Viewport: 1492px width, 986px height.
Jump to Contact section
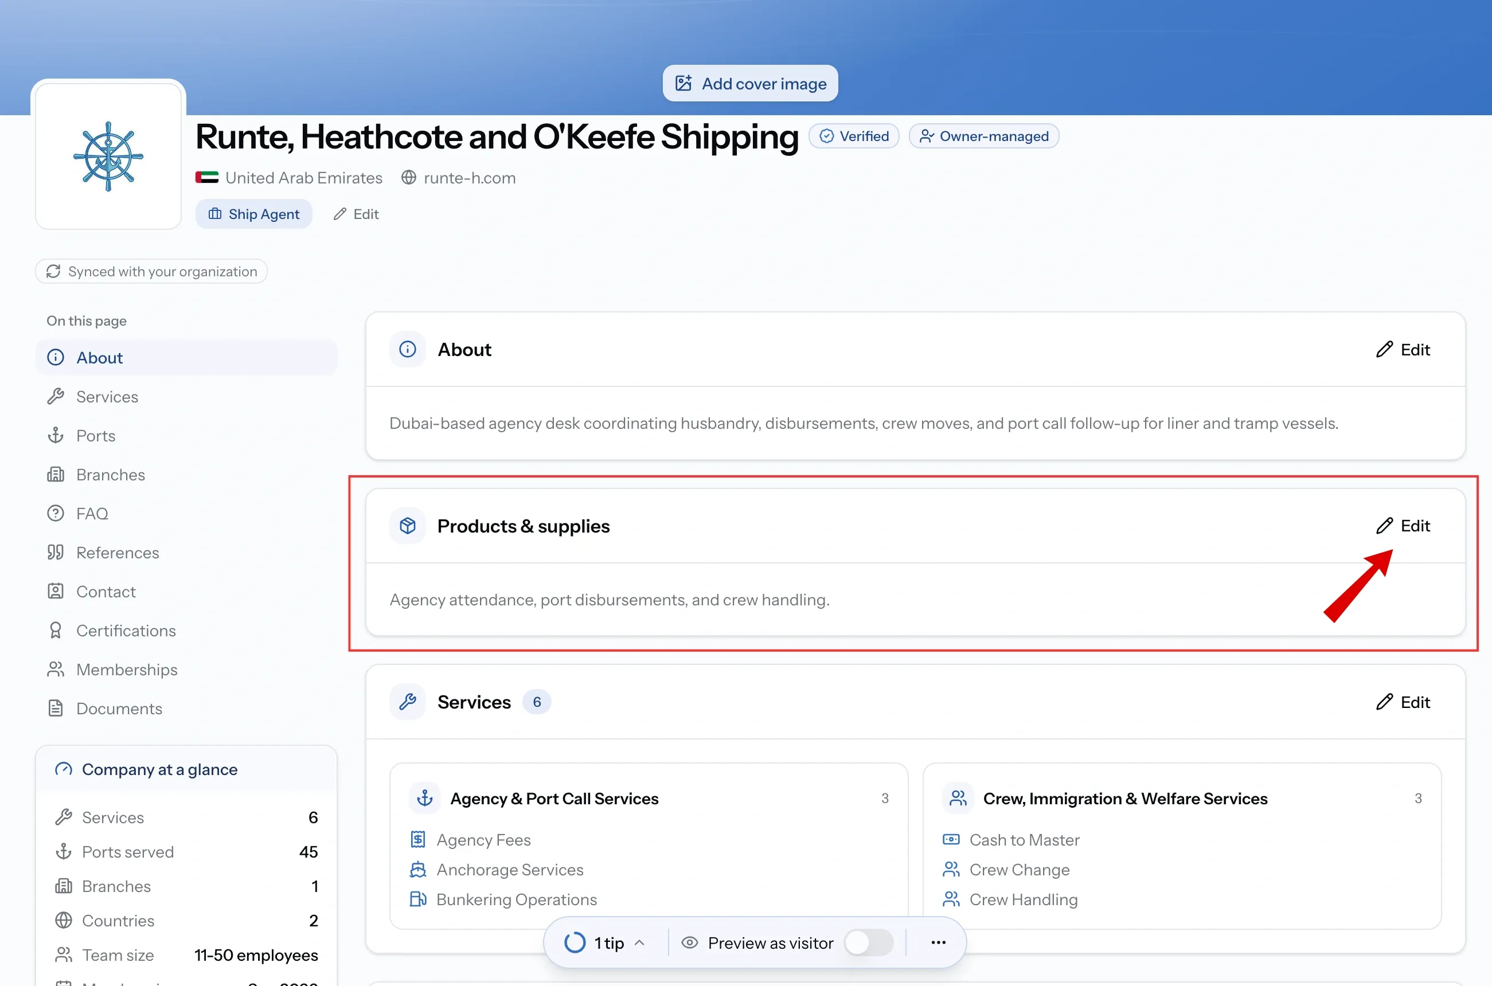(x=187, y=592)
